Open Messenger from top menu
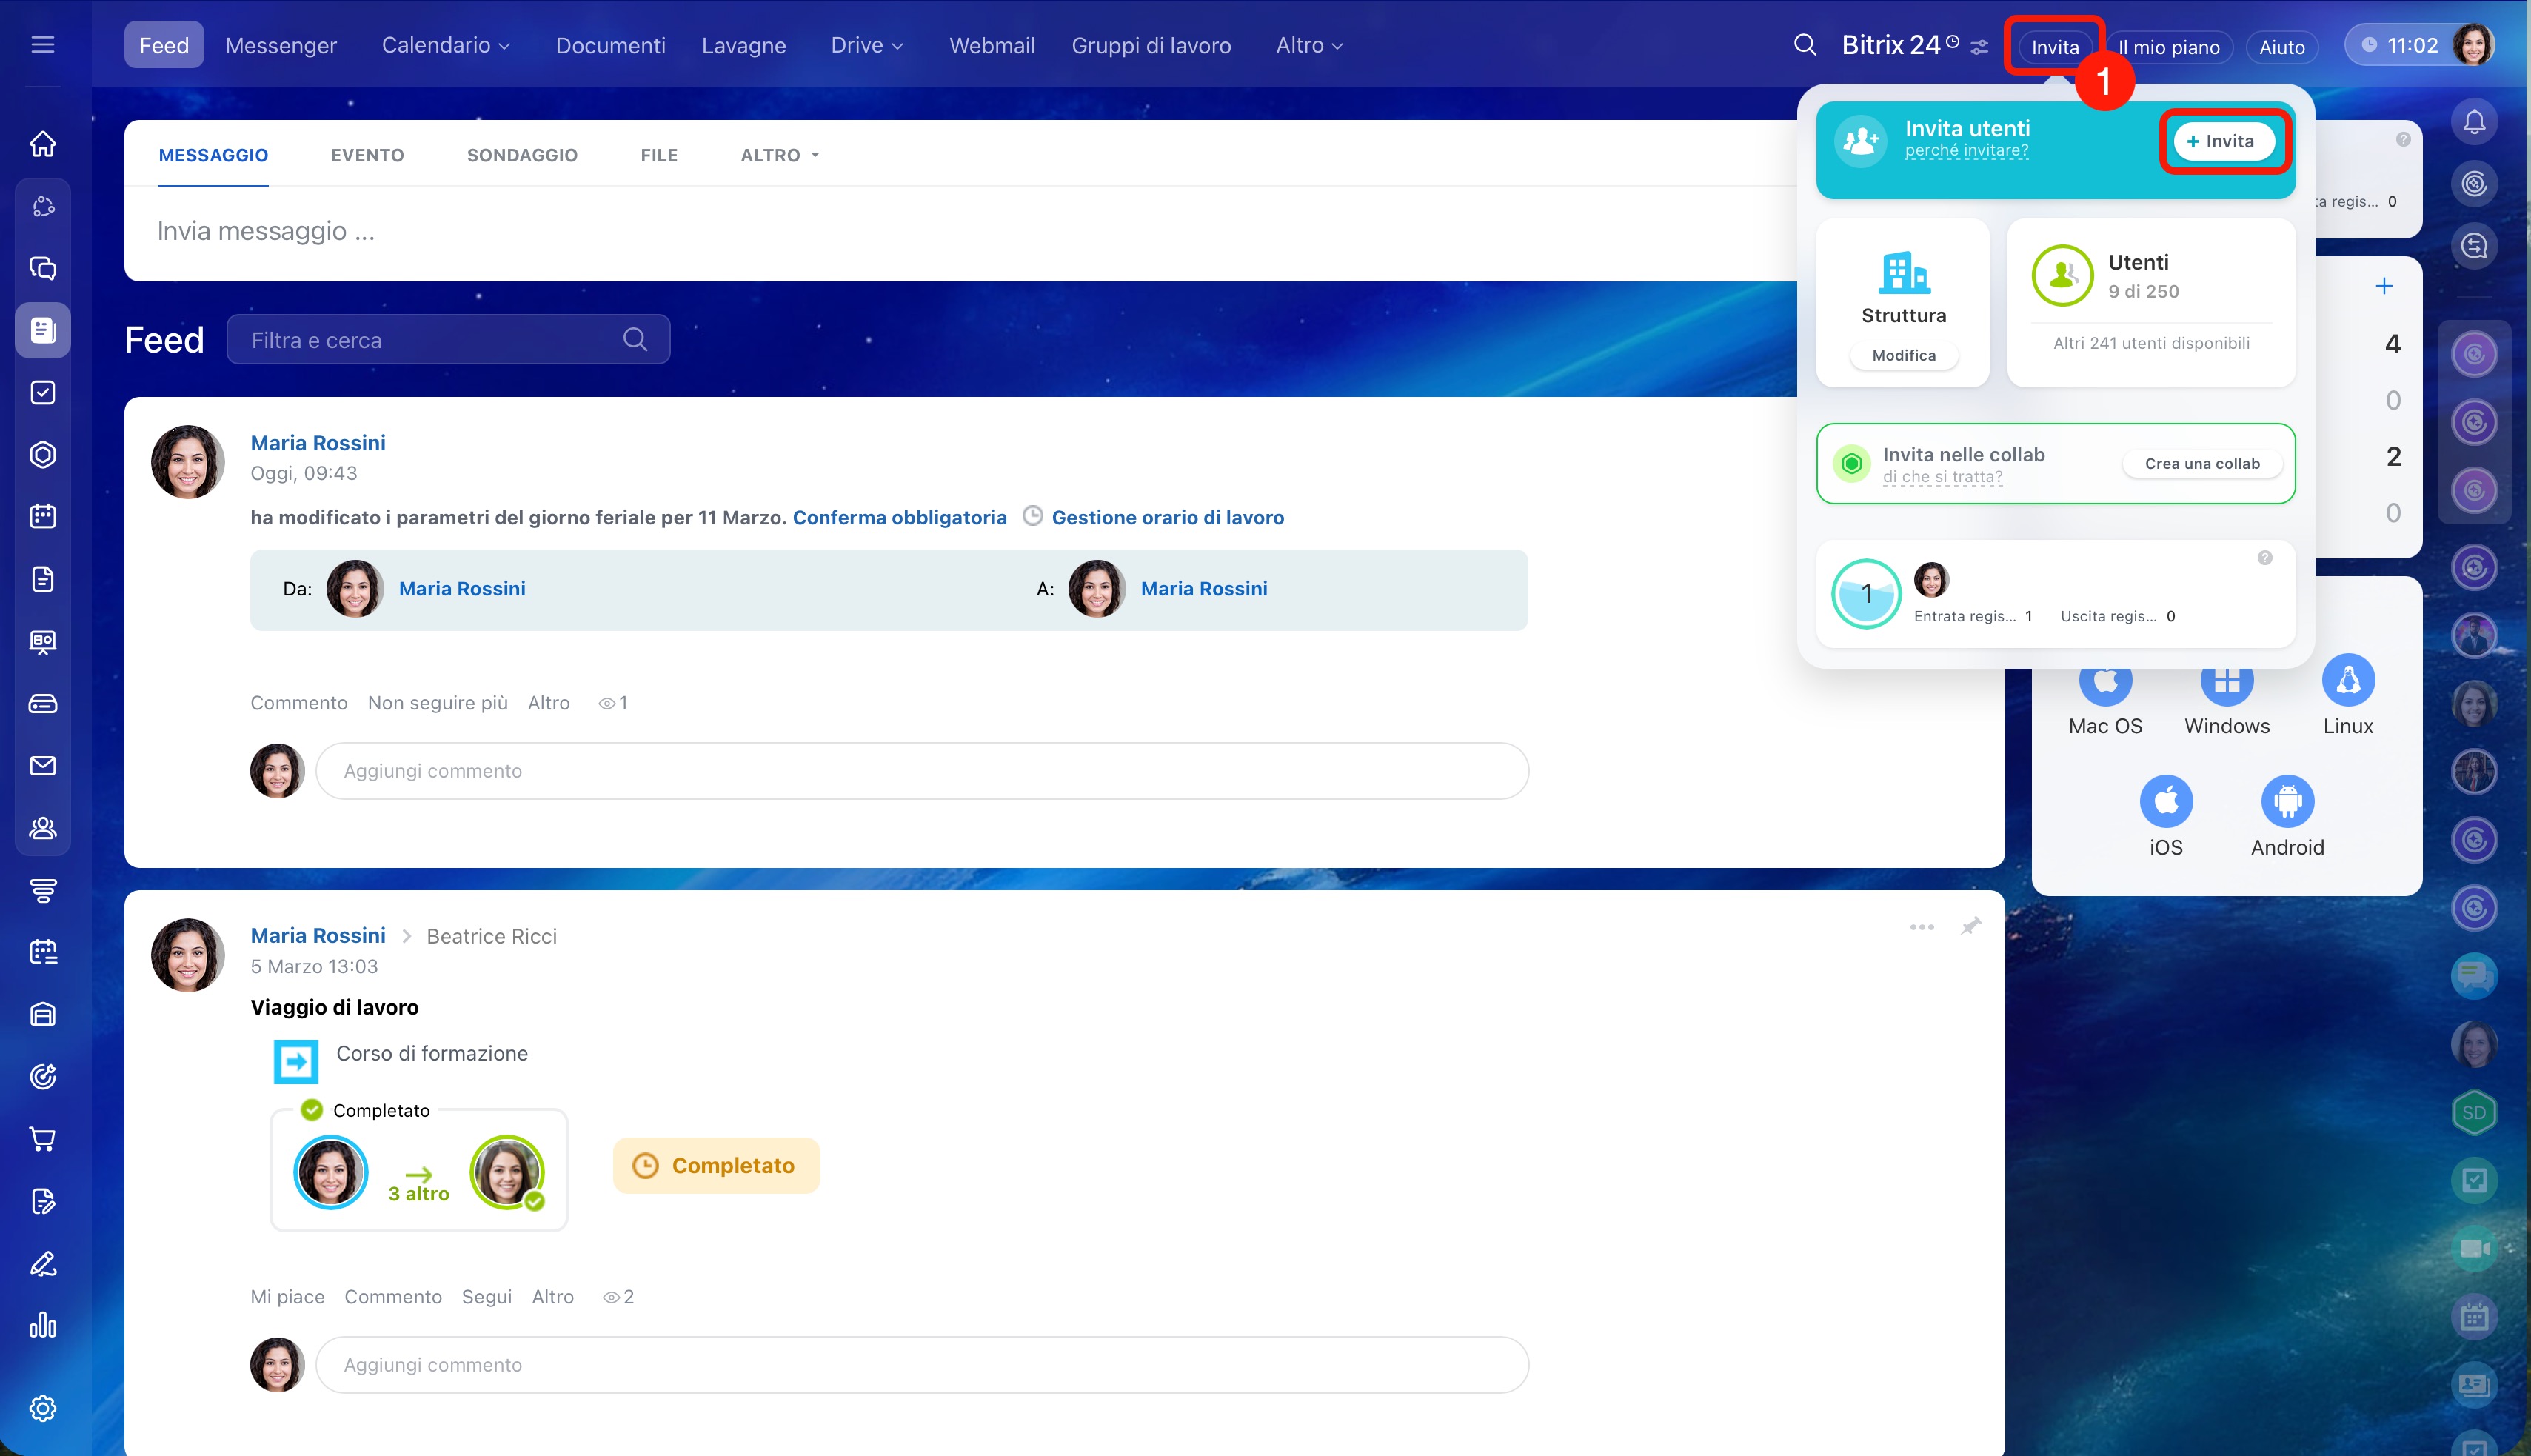 coord(281,45)
